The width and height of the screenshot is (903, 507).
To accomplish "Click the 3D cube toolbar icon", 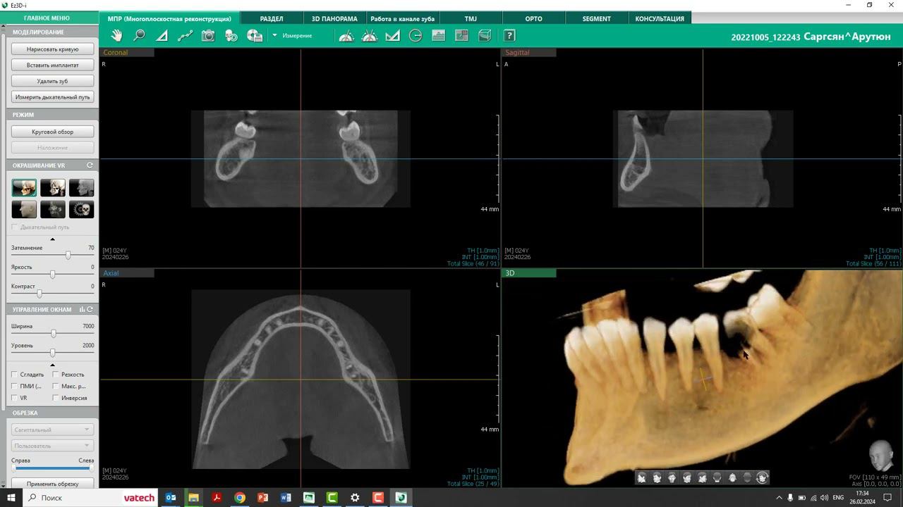I will pos(485,36).
